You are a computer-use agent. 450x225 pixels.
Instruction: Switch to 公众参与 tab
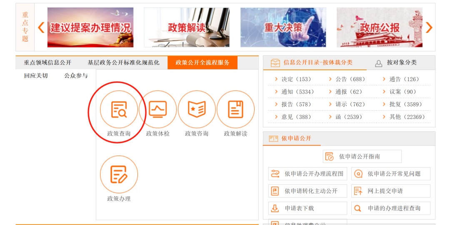[x=76, y=76]
